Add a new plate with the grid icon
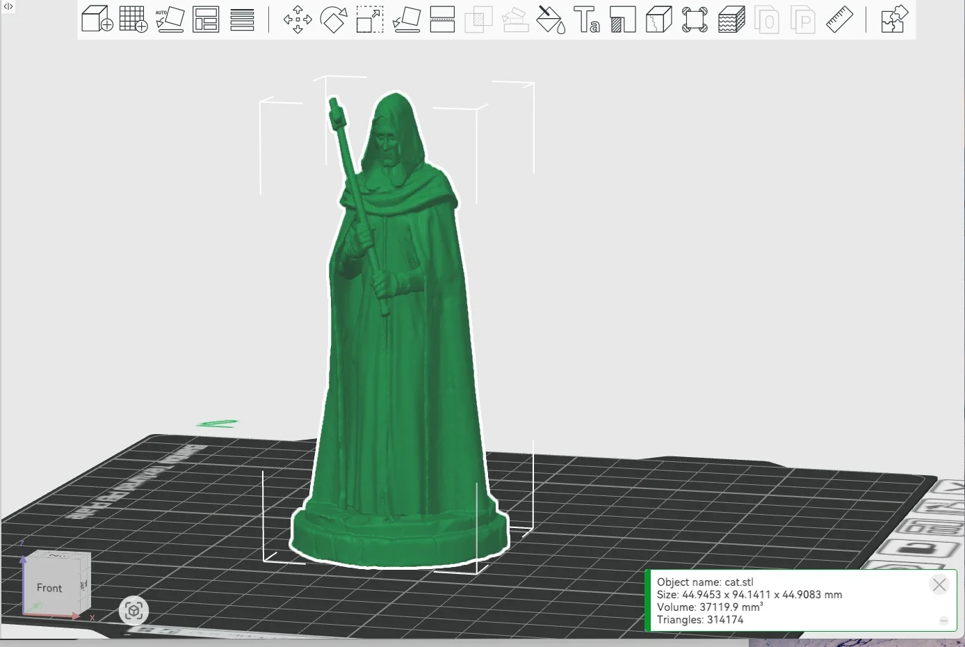Viewport: 965px width, 647px height. click(133, 19)
